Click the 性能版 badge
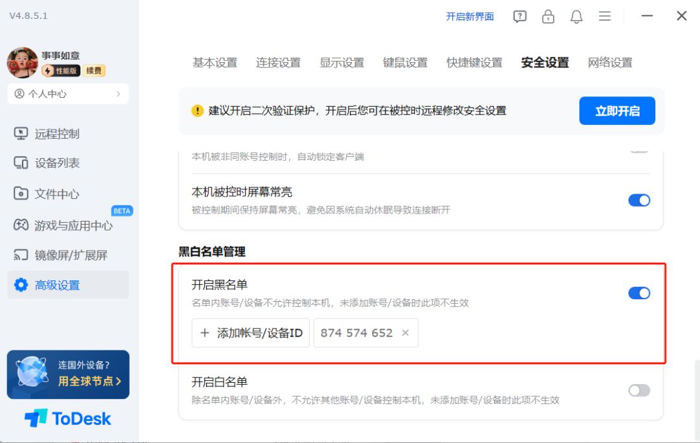The height and width of the screenshot is (443, 700). click(61, 71)
